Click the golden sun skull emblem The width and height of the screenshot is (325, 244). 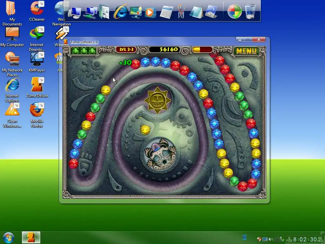pos(157,100)
